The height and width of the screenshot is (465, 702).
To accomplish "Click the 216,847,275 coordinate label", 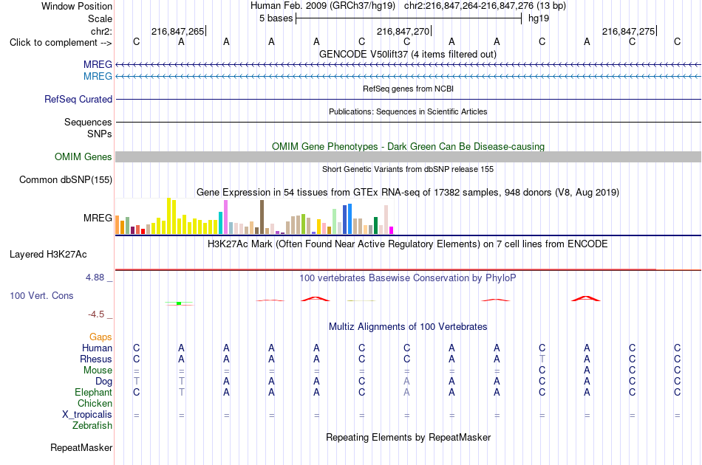I will (628, 31).
